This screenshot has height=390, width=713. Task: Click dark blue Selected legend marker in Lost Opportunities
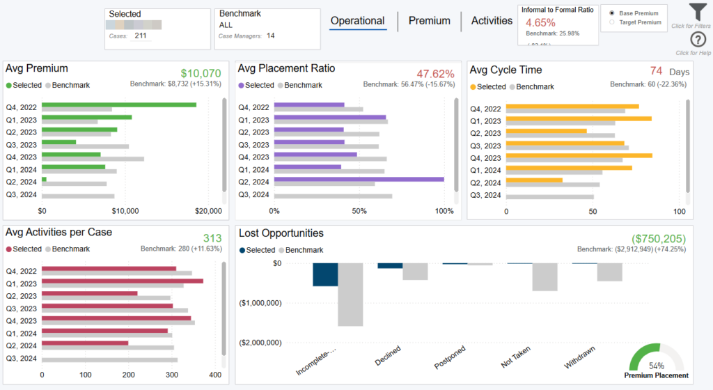tap(242, 250)
